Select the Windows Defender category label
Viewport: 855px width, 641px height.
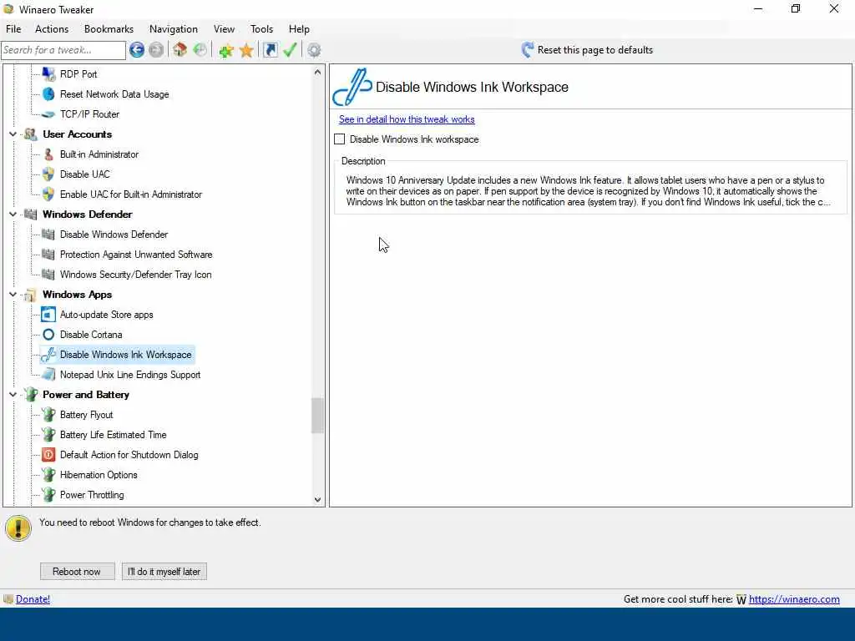(x=87, y=215)
